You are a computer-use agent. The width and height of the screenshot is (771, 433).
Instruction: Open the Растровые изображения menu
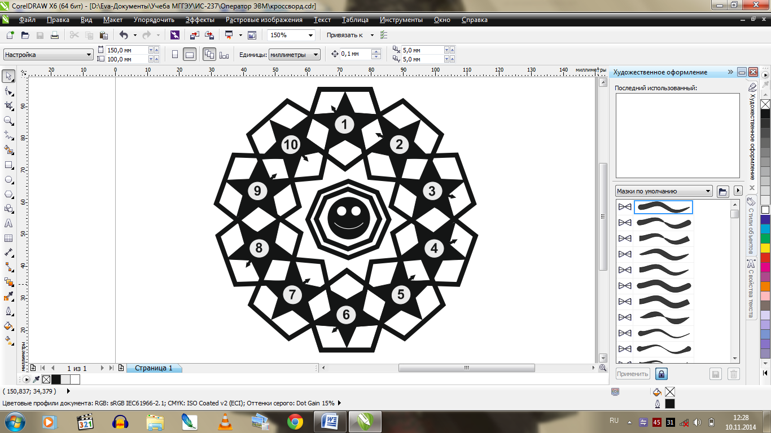click(264, 20)
